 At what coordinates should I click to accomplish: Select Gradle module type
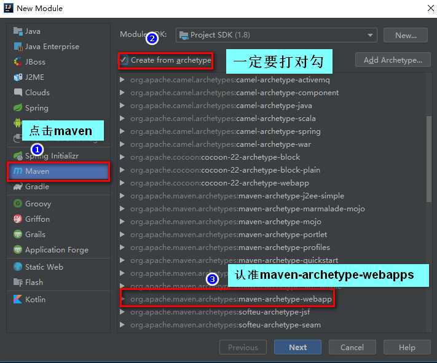tap(58, 187)
